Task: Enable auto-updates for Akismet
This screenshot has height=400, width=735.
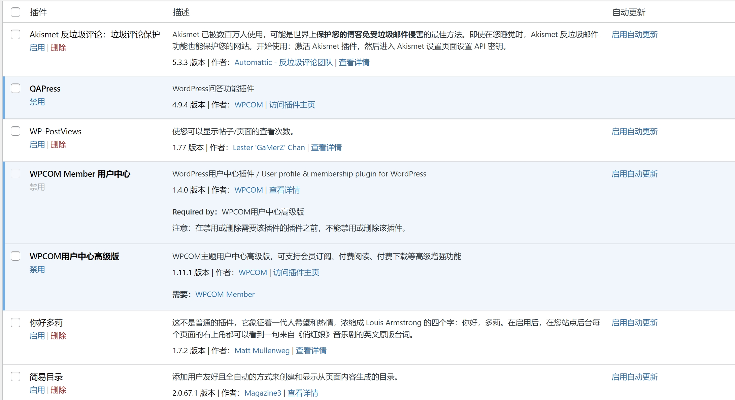Action: click(634, 34)
